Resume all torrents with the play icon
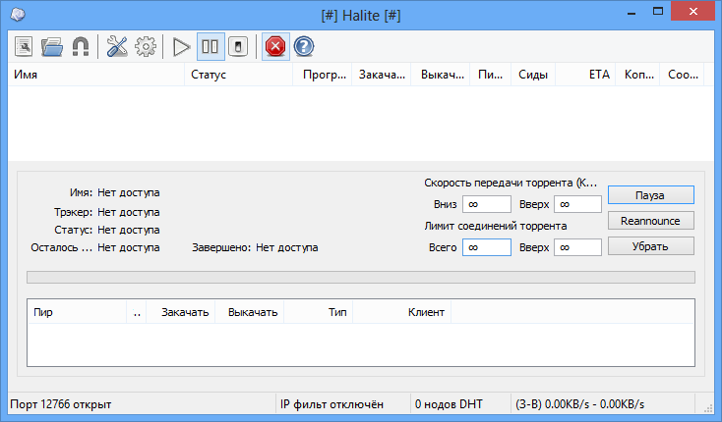The width and height of the screenshot is (722, 422). [181, 46]
